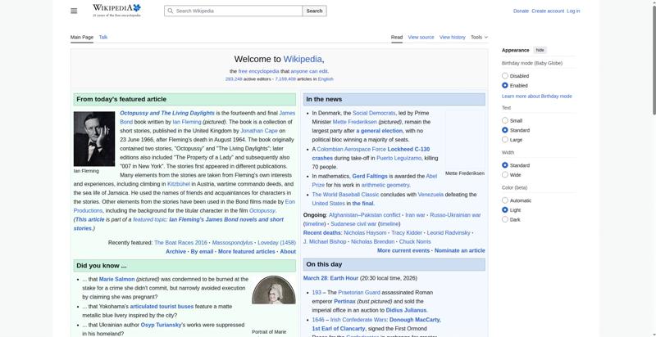Select the Wide width option
Screen dimensions: 656x337
pos(505,175)
